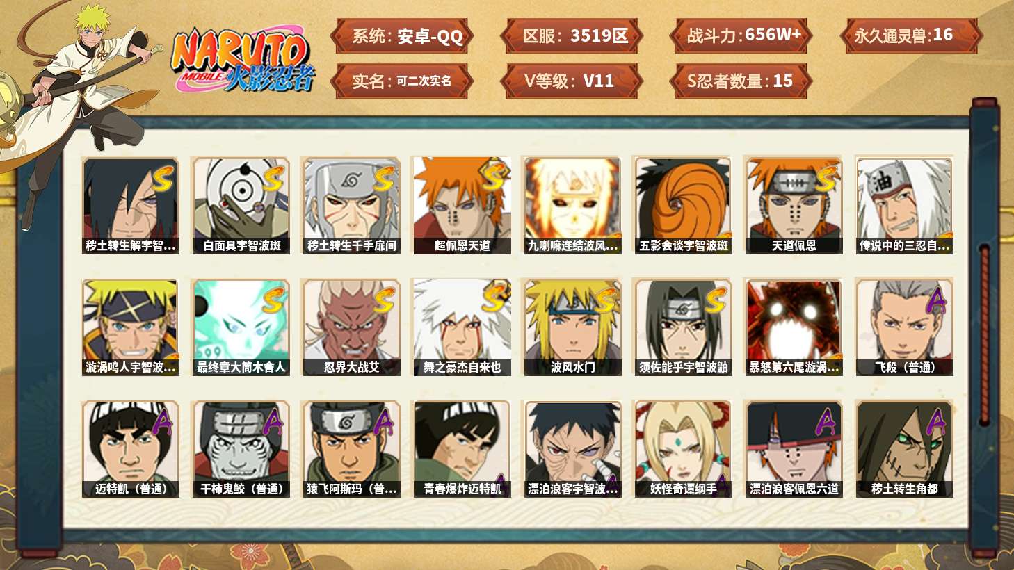Viewport: 1014px width, 570px height.
Task: Click the 忍界大战艾 ninja portrait
Action: point(352,327)
